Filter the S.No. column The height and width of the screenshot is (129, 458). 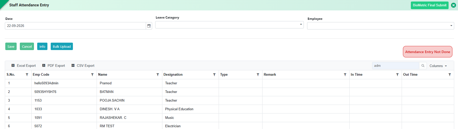pyautogui.click(x=27, y=75)
